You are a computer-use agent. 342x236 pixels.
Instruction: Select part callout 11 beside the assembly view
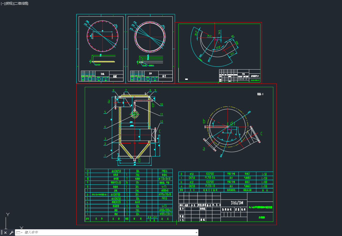tap(162, 114)
